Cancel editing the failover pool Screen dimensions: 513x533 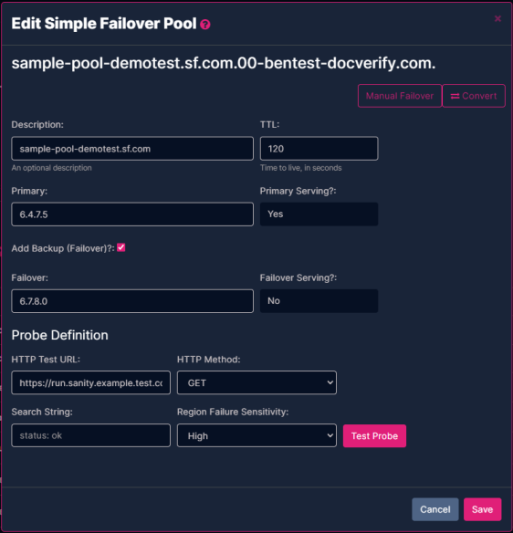435,509
